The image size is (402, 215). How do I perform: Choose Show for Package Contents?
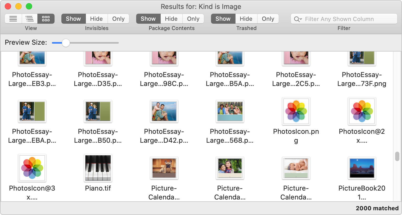(148, 19)
